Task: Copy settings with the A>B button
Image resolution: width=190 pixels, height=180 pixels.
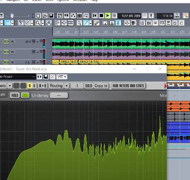Action: (42, 86)
